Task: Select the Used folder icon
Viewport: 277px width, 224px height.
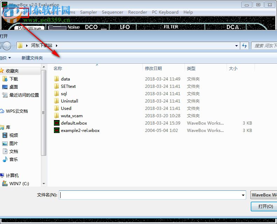Action: 56,108
